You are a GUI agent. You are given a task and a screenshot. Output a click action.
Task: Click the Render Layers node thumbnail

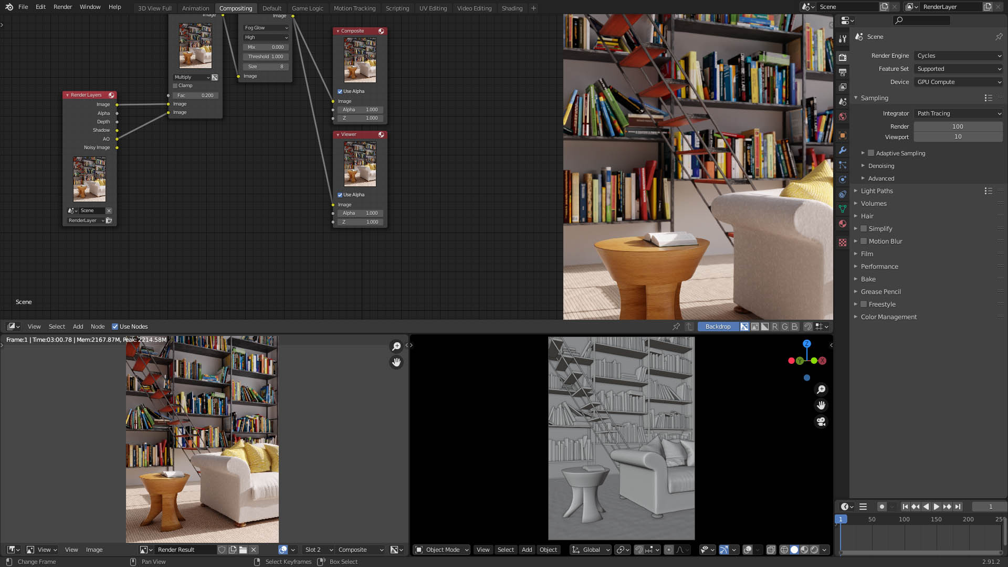coord(89,179)
